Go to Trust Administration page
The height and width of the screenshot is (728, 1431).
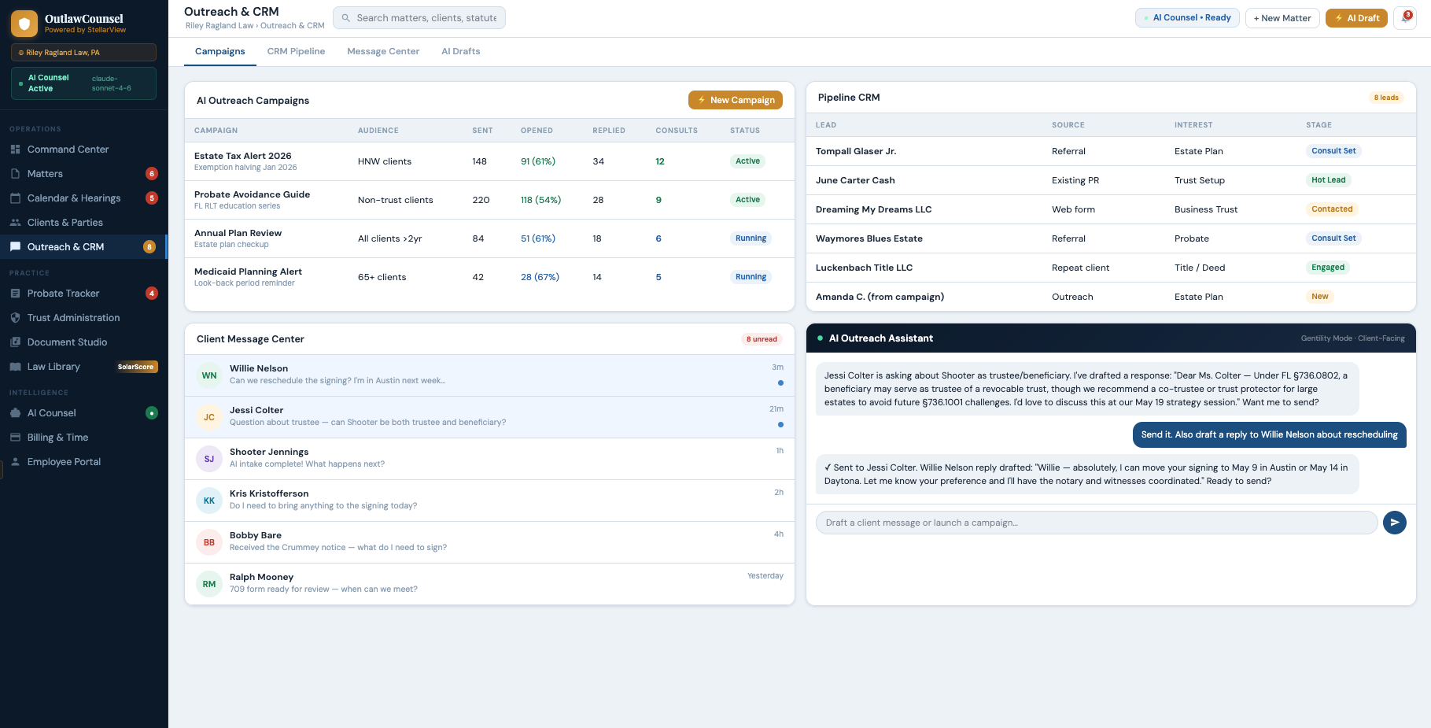pos(73,318)
